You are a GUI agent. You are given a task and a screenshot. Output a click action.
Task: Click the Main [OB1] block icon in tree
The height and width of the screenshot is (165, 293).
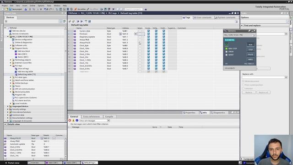[x=16, y=54]
